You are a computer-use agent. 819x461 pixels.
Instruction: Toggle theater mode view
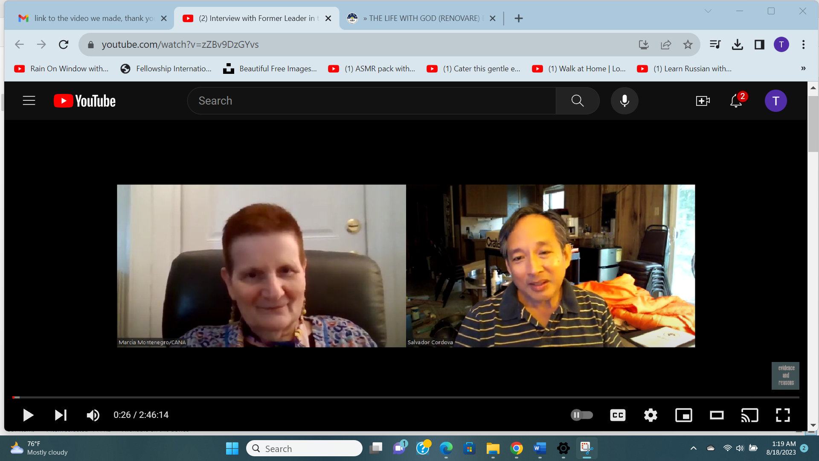717,415
